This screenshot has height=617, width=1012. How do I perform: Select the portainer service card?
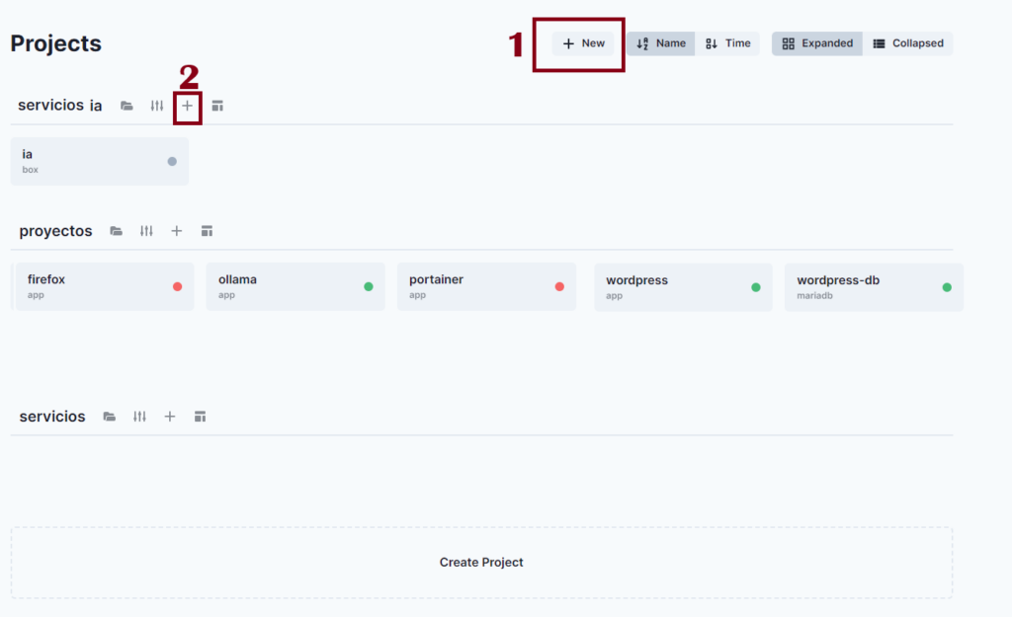(x=486, y=286)
